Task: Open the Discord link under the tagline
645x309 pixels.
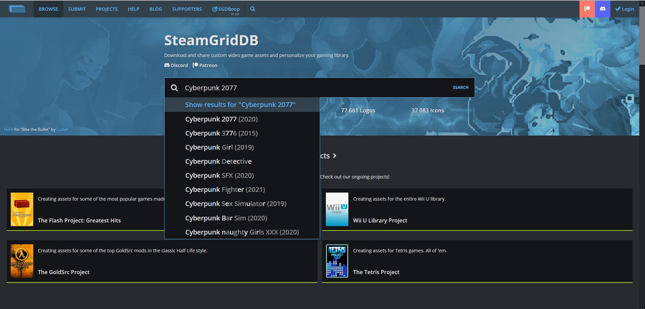Action: [176, 65]
